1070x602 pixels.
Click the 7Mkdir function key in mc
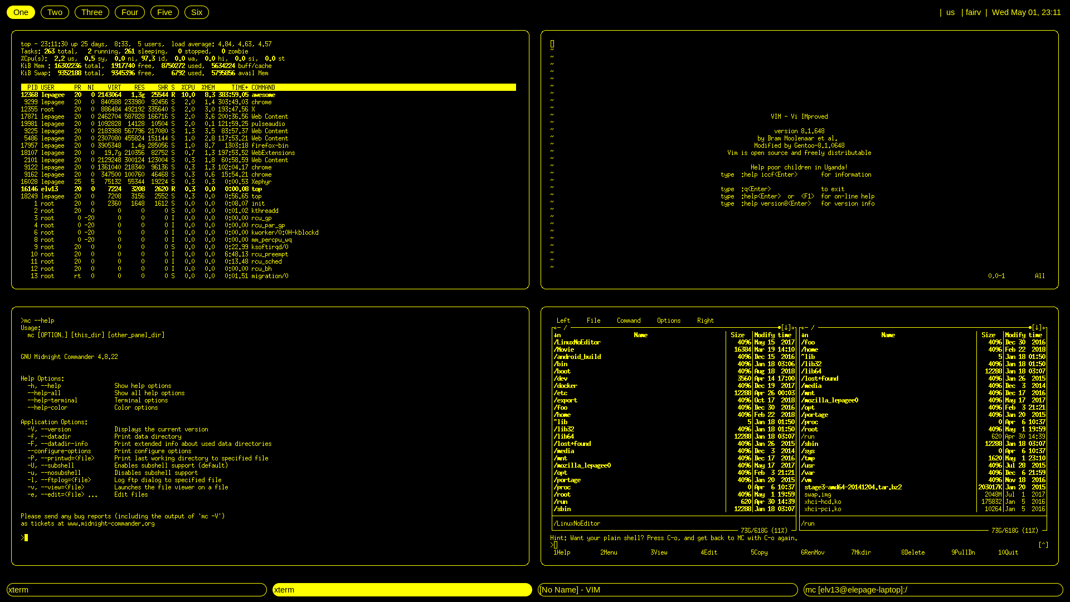click(861, 552)
